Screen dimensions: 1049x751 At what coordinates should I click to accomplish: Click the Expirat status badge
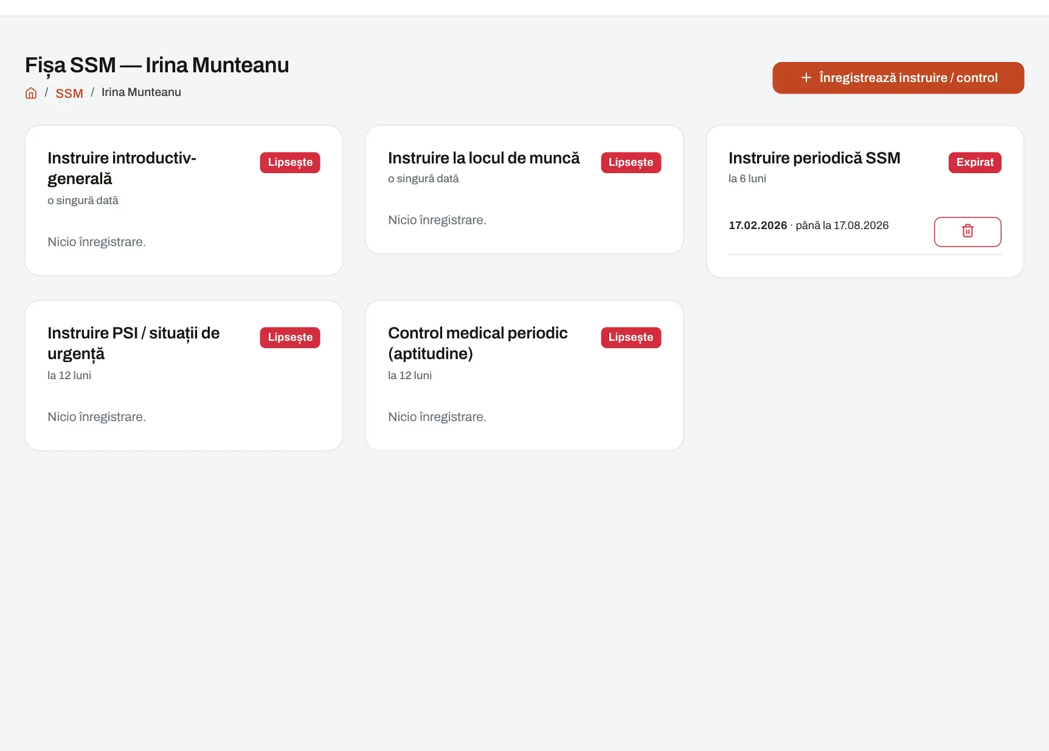pyautogui.click(x=975, y=162)
